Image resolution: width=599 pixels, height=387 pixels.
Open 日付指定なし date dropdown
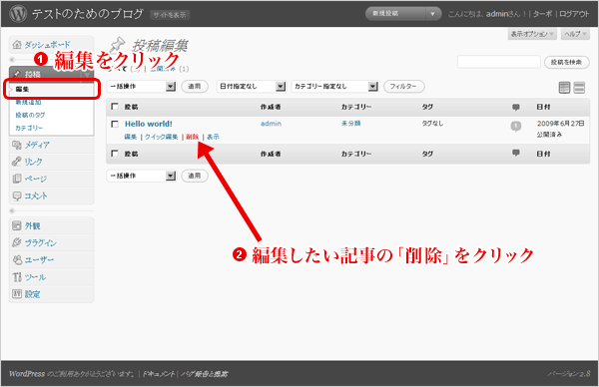252,86
